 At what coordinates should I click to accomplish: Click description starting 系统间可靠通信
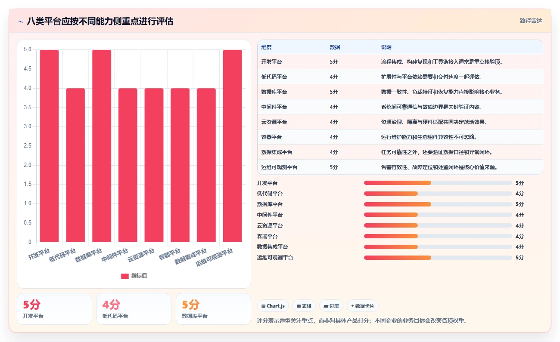click(431, 107)
